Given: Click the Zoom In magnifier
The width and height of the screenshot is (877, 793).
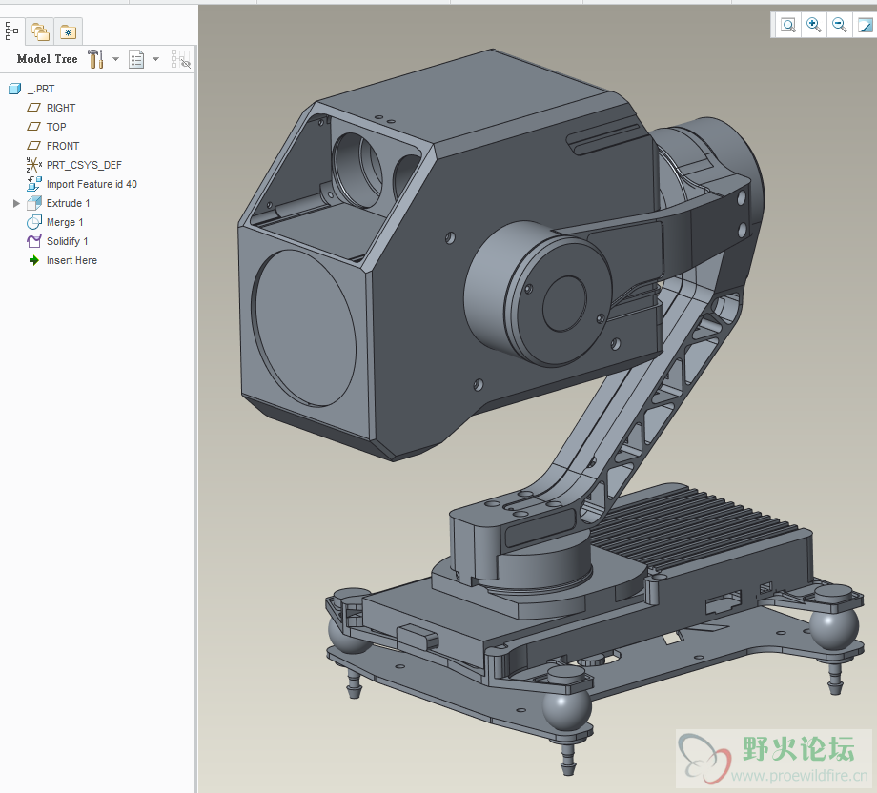Looking at the screenshot, I should (814, 26).
